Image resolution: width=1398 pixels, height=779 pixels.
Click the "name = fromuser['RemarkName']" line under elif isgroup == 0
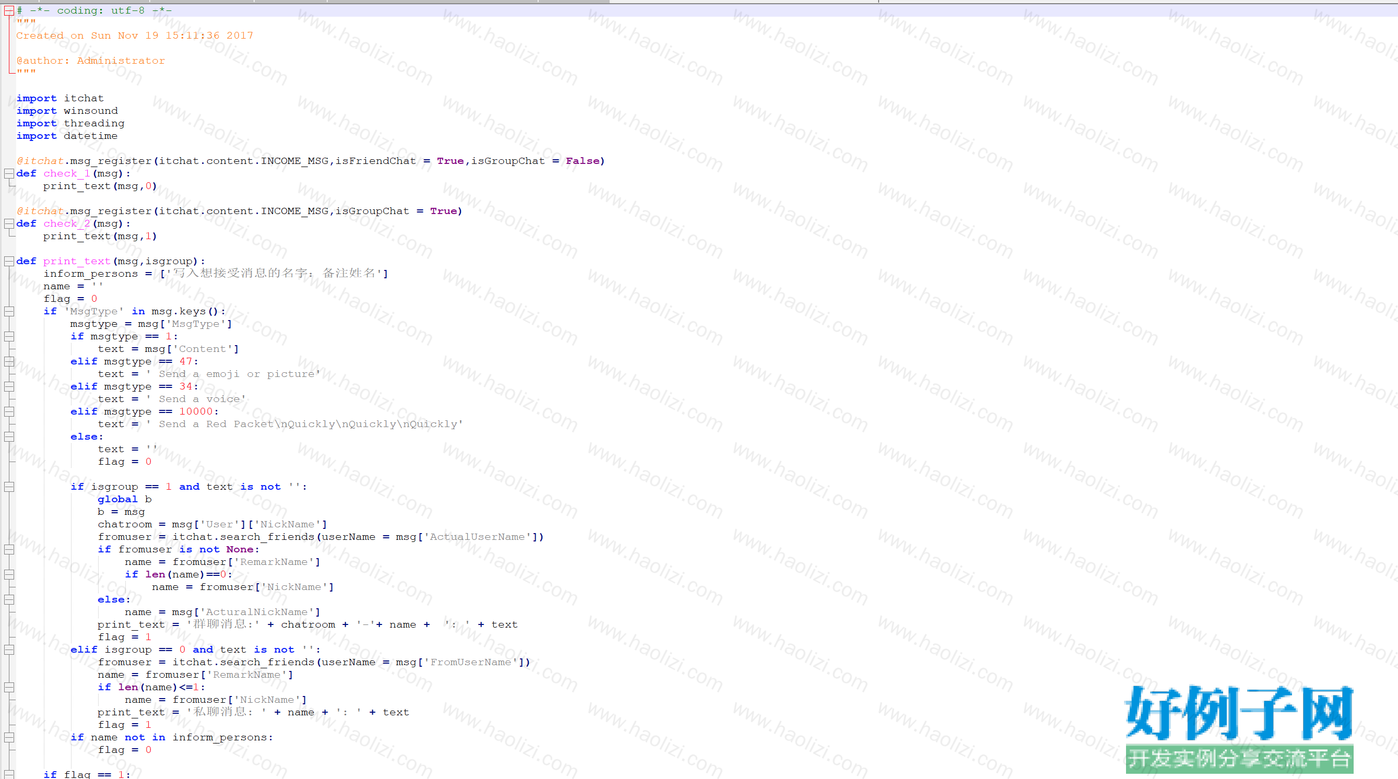(195, 675)
